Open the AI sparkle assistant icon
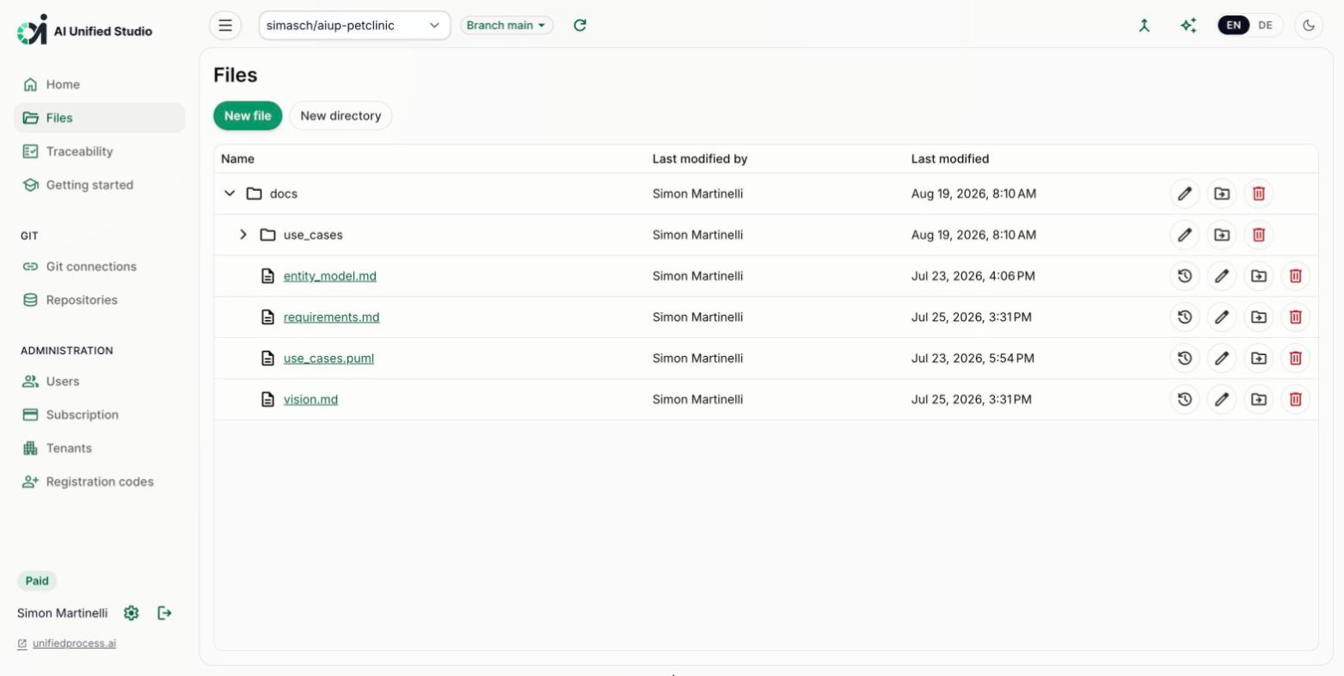Screen dimensions: 1344x676 point(1188,26)
